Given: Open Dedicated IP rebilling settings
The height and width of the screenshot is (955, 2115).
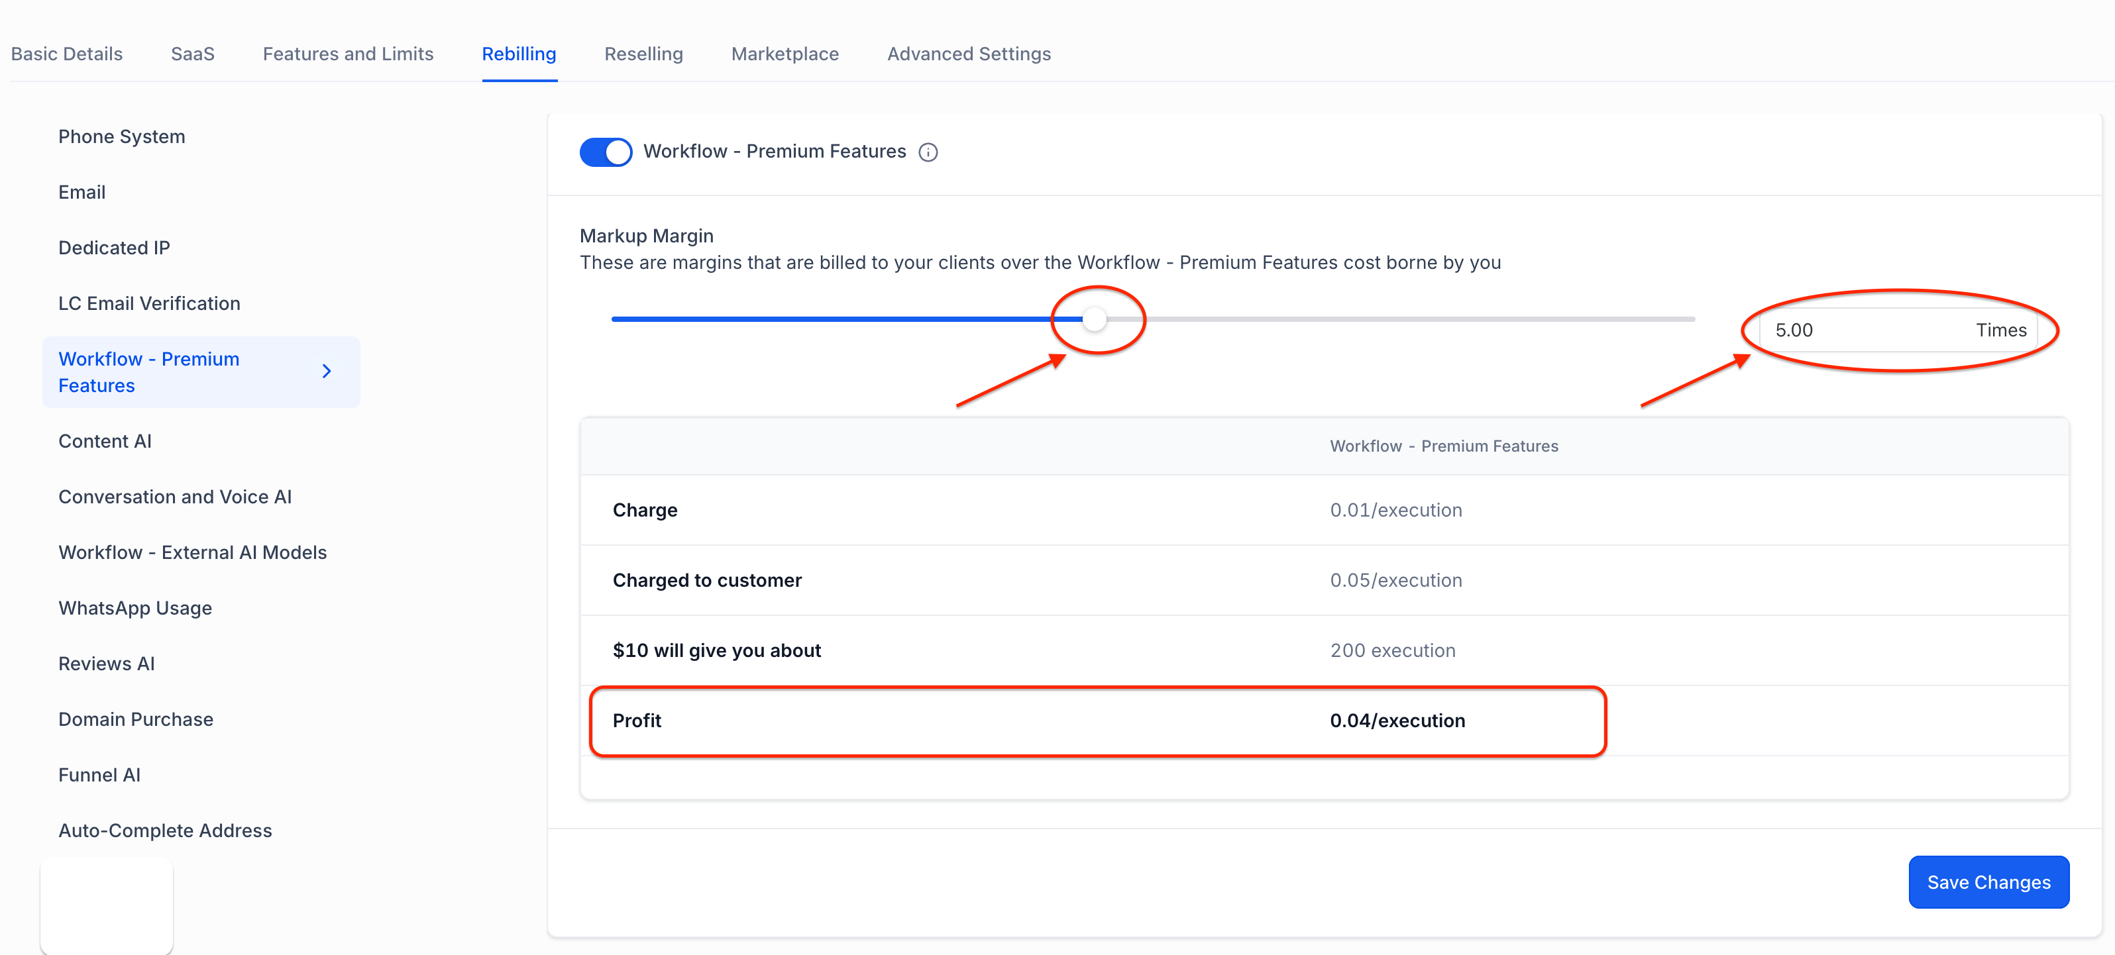Looking at the screenshot, I should [x=114, y=248].
